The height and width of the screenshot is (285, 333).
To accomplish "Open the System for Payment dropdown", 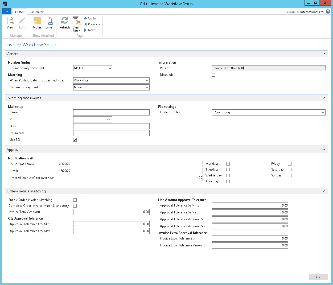I will point(147,88).
